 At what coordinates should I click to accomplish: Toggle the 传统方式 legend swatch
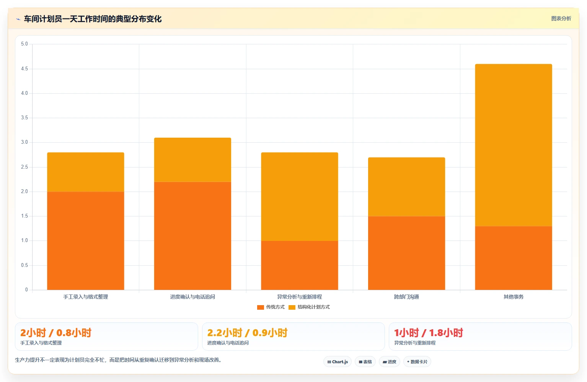[x=261, y=307]
